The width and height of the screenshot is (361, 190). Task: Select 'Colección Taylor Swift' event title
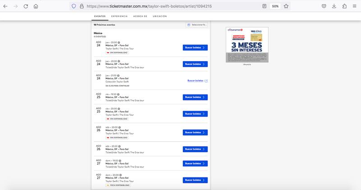point(117,81)
